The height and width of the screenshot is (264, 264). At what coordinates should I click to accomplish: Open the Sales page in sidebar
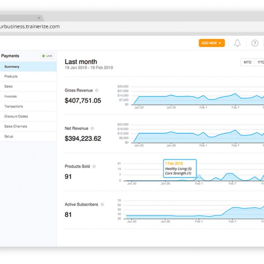point(9,87)
